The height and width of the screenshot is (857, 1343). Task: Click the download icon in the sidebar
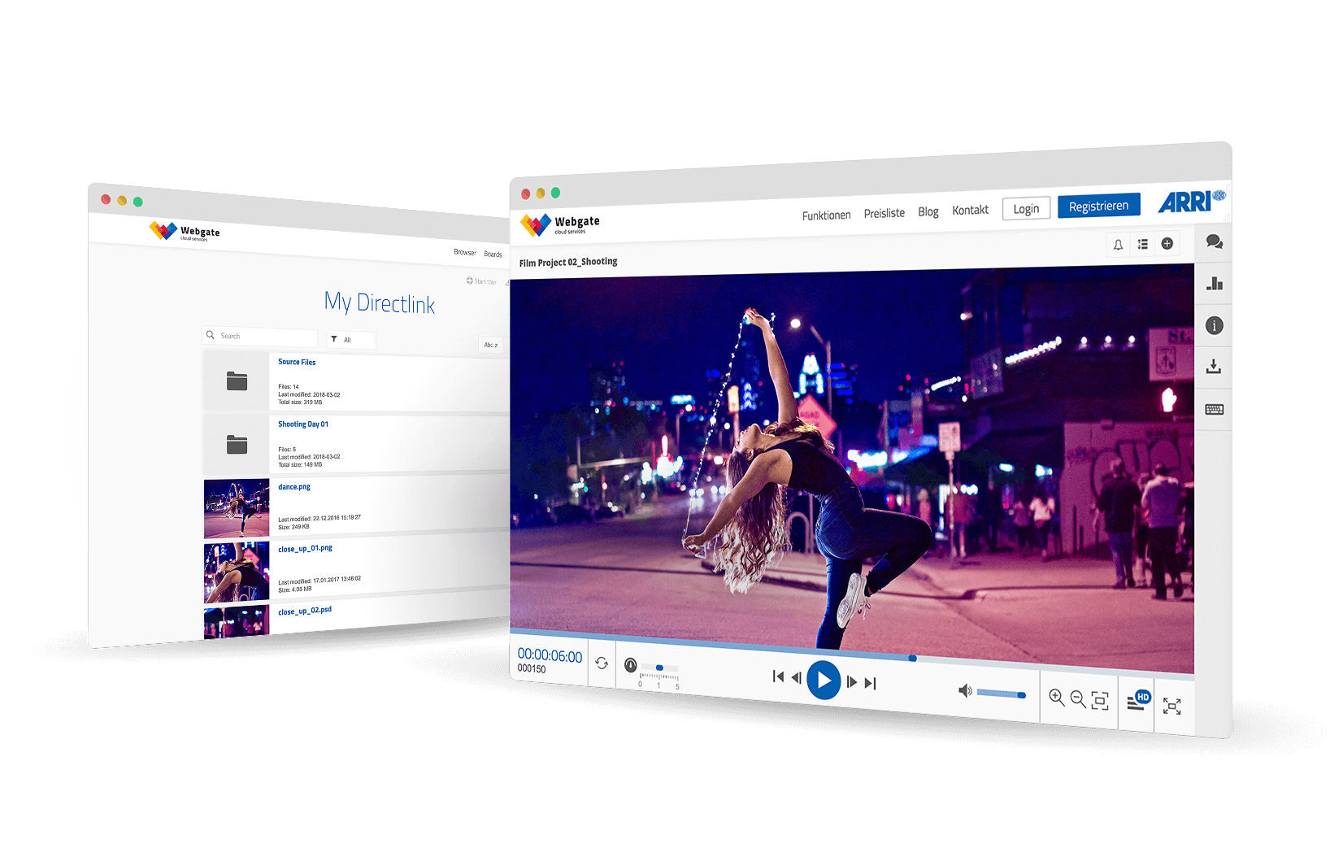(1214, 368)
